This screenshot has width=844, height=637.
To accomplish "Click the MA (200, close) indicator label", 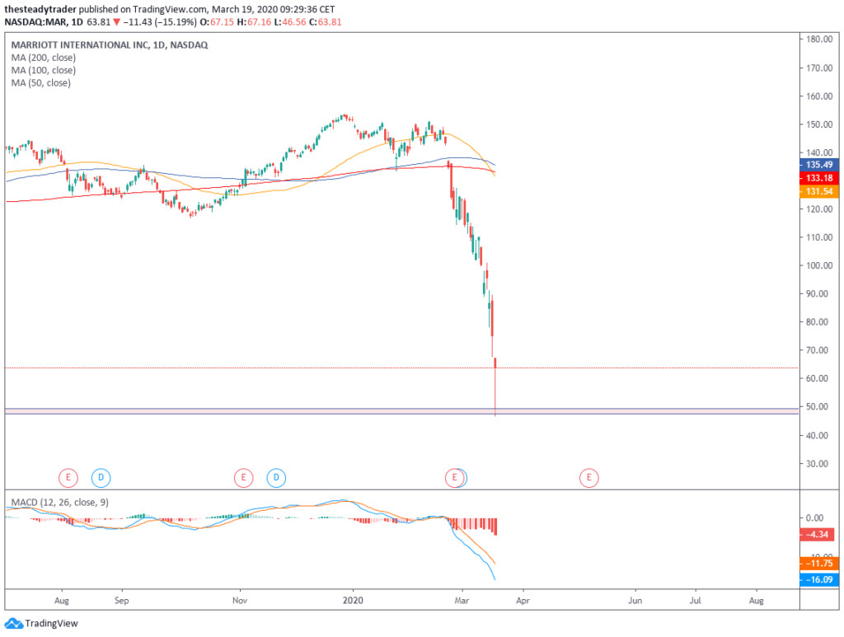I will [44, 58].
